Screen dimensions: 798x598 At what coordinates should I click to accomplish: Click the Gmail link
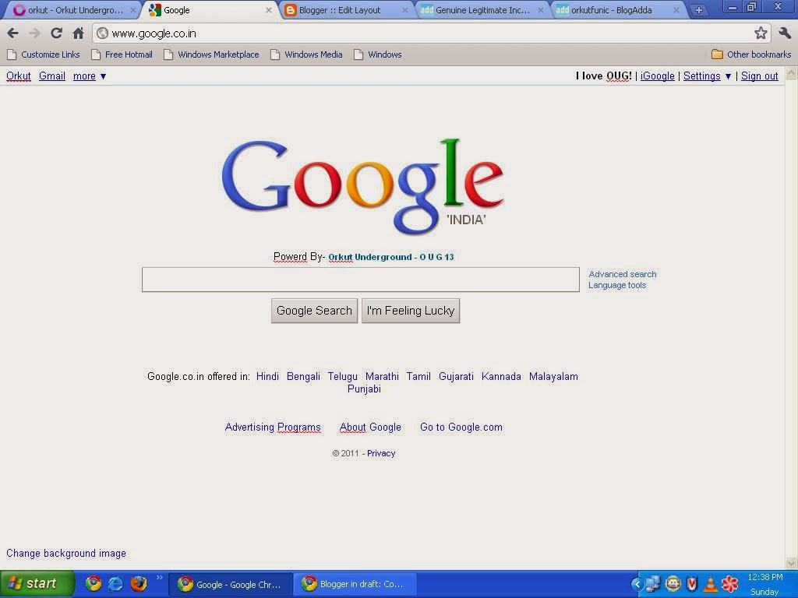(x=52, y=76)
